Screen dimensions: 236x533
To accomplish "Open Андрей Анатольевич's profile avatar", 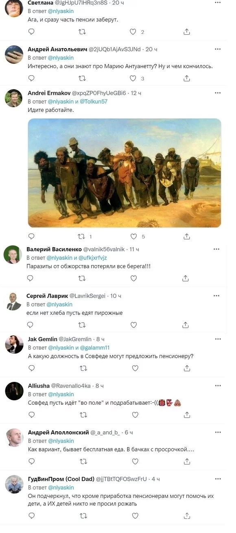I will 14,54.
